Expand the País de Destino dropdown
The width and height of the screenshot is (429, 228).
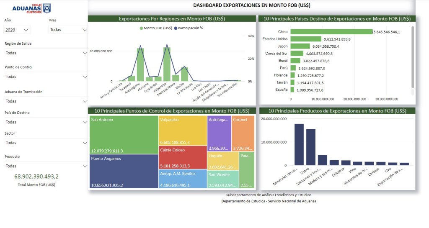coord(46,122)
